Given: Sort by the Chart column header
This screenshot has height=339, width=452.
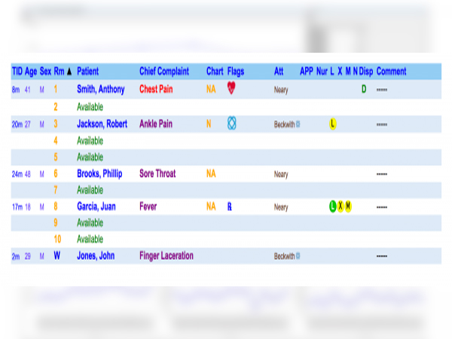Looking at the screenshot, I should click(x=215, y=72).
